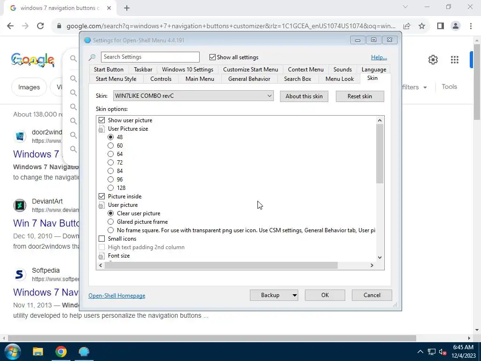This screenshot has width=481, height=361.
Task: Click the network tray icon
Action: [432, 352]
